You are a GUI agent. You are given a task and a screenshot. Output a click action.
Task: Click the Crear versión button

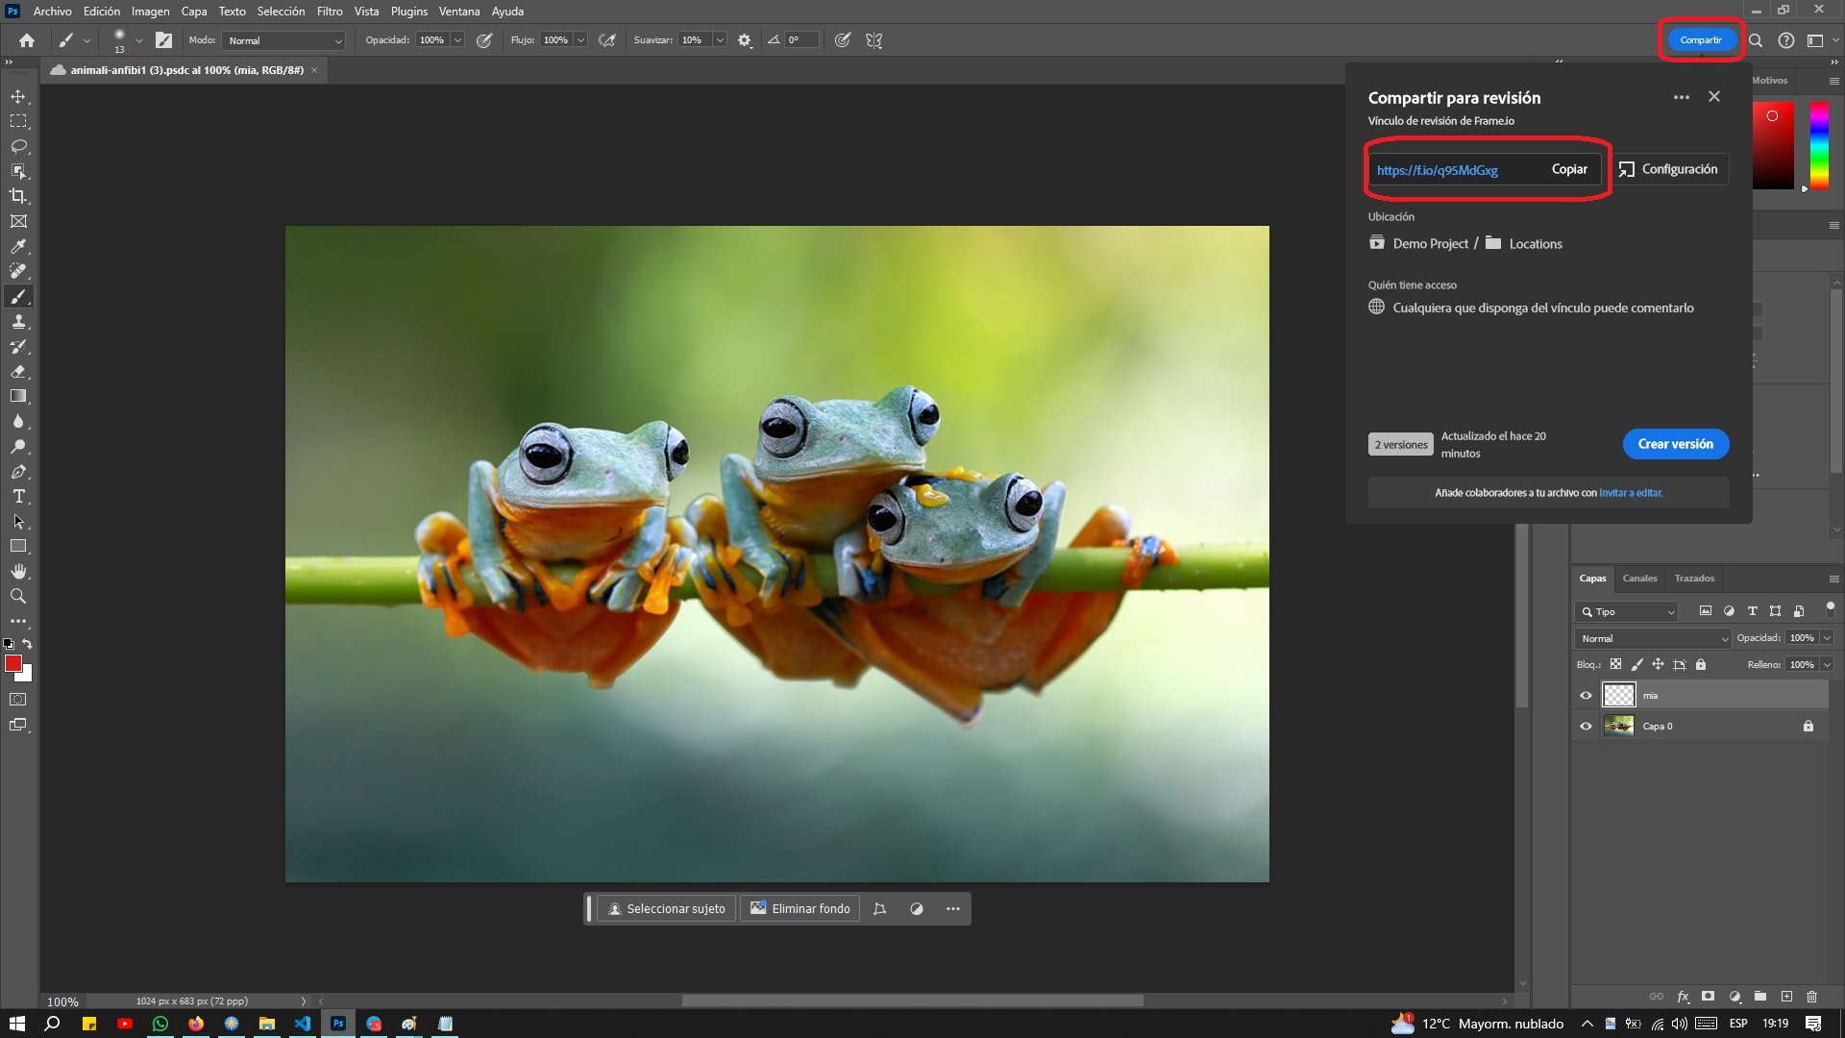click(1675, 444)
